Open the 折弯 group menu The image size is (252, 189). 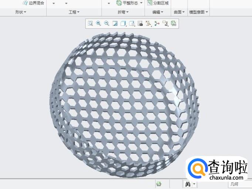(x=123, y=12)
